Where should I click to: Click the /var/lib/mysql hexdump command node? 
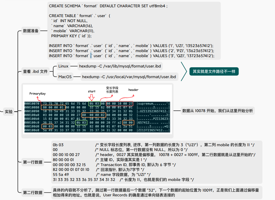[x=120, y=66]
